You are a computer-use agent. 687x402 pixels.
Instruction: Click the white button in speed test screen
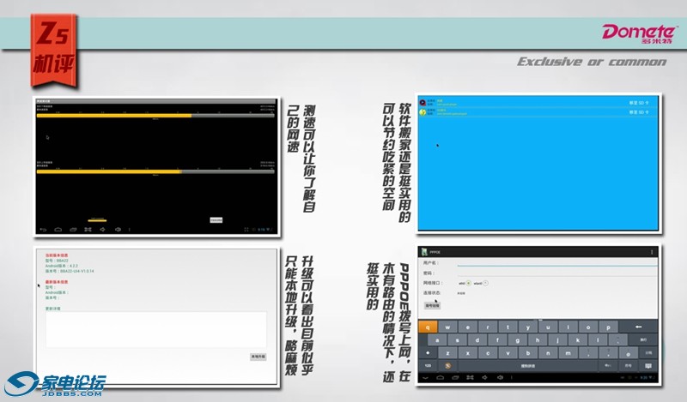tap(216, 219)
